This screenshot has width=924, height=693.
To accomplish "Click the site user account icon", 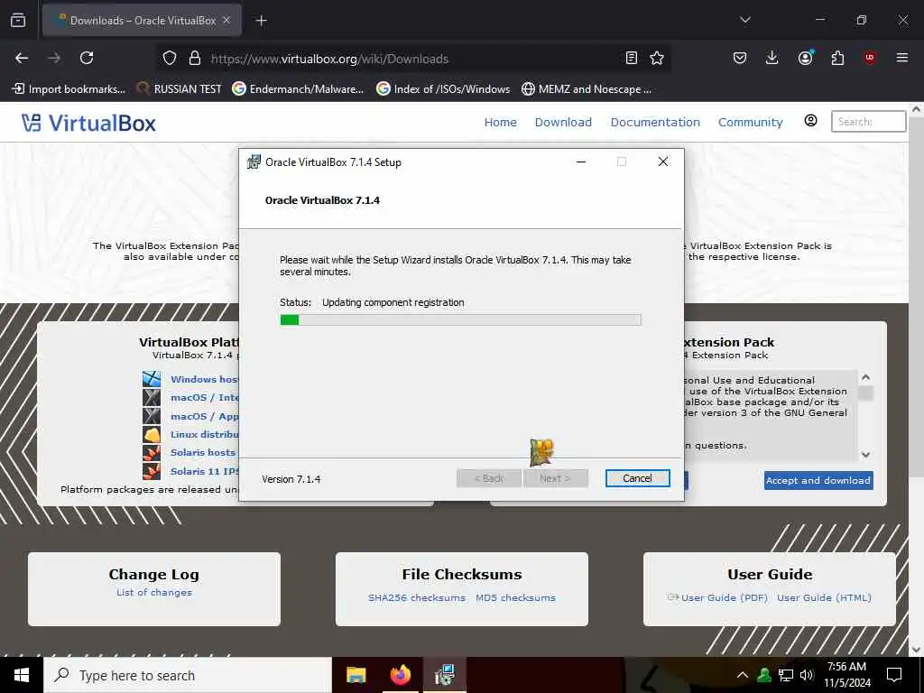I will (811, 121).
